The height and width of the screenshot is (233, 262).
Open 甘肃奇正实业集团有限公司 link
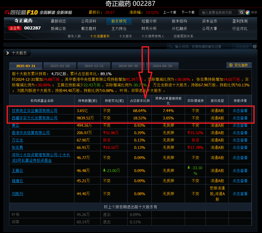pos(35,111)
